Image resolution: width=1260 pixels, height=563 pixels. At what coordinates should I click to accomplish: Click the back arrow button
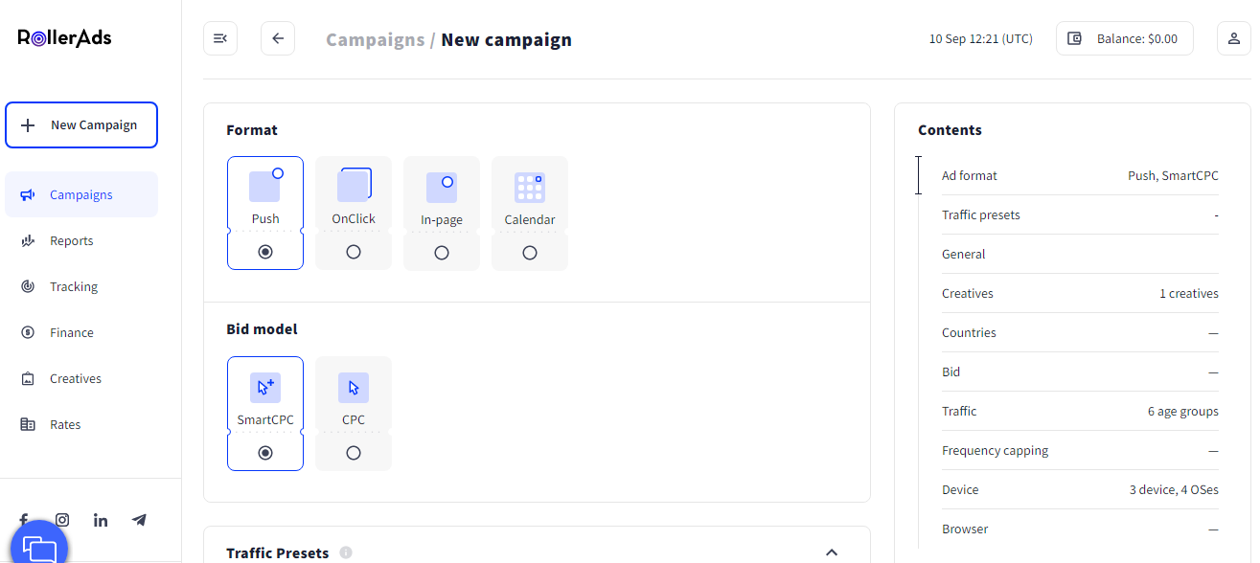click(278, 38)
